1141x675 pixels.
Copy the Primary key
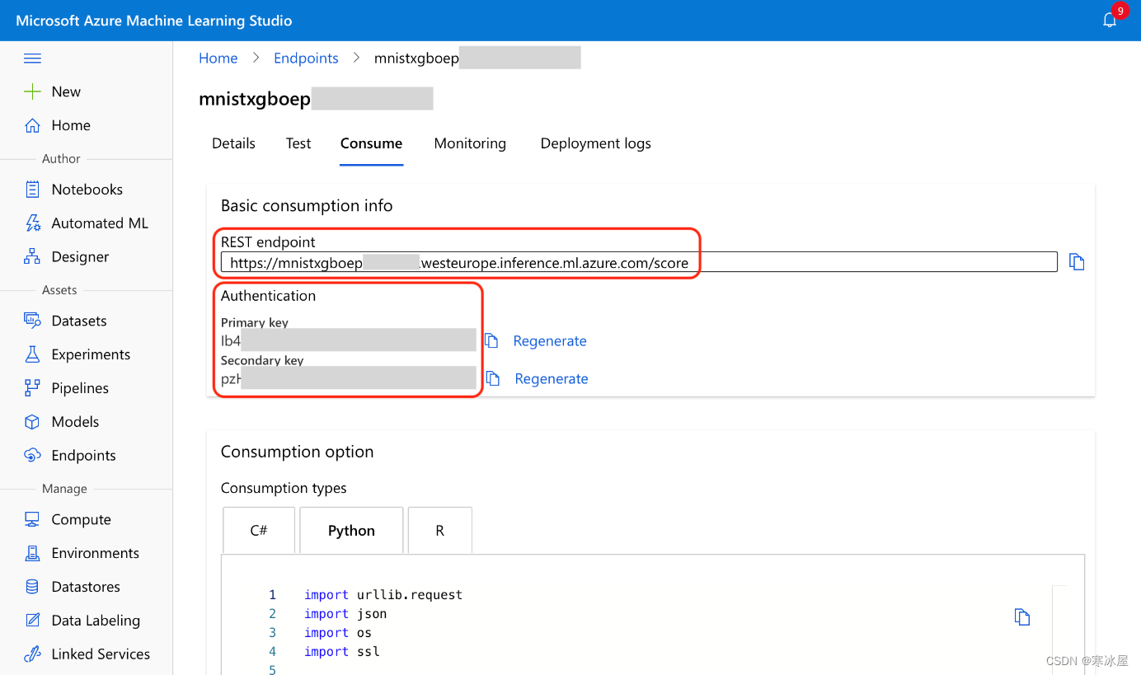pyautogui.click(x=492, y=340)
